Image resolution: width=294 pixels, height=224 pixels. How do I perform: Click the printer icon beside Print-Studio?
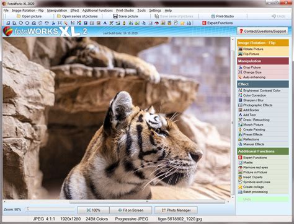coord(213,16)
